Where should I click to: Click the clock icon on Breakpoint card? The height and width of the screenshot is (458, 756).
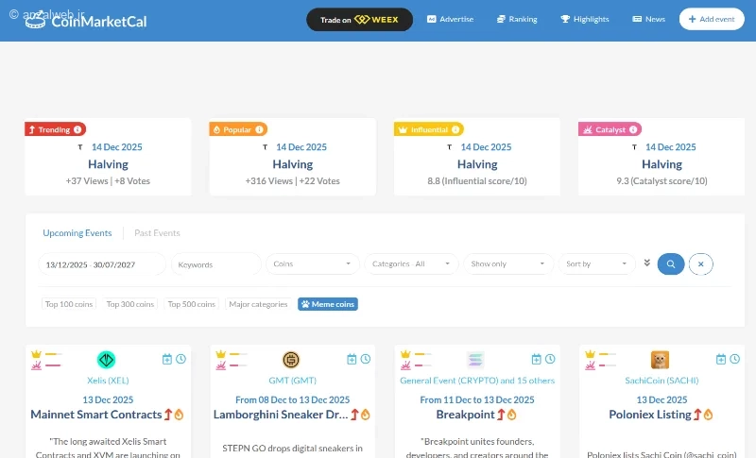(550, 359)
